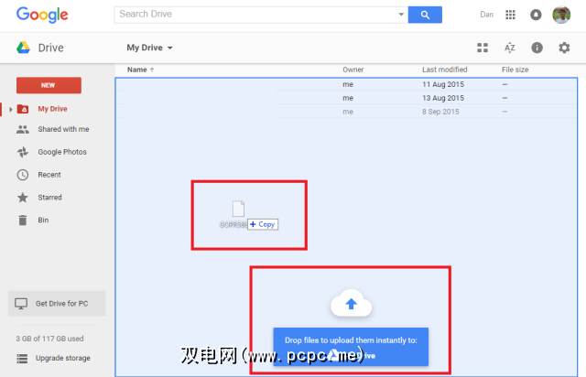Select the row modified 8 Sep 2015
This screenshot has width=586, height=377.
346,112
